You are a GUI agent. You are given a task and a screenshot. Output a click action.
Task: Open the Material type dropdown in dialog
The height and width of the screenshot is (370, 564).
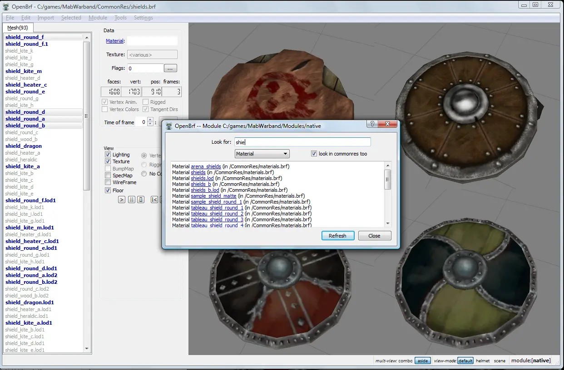click(262, 154)
